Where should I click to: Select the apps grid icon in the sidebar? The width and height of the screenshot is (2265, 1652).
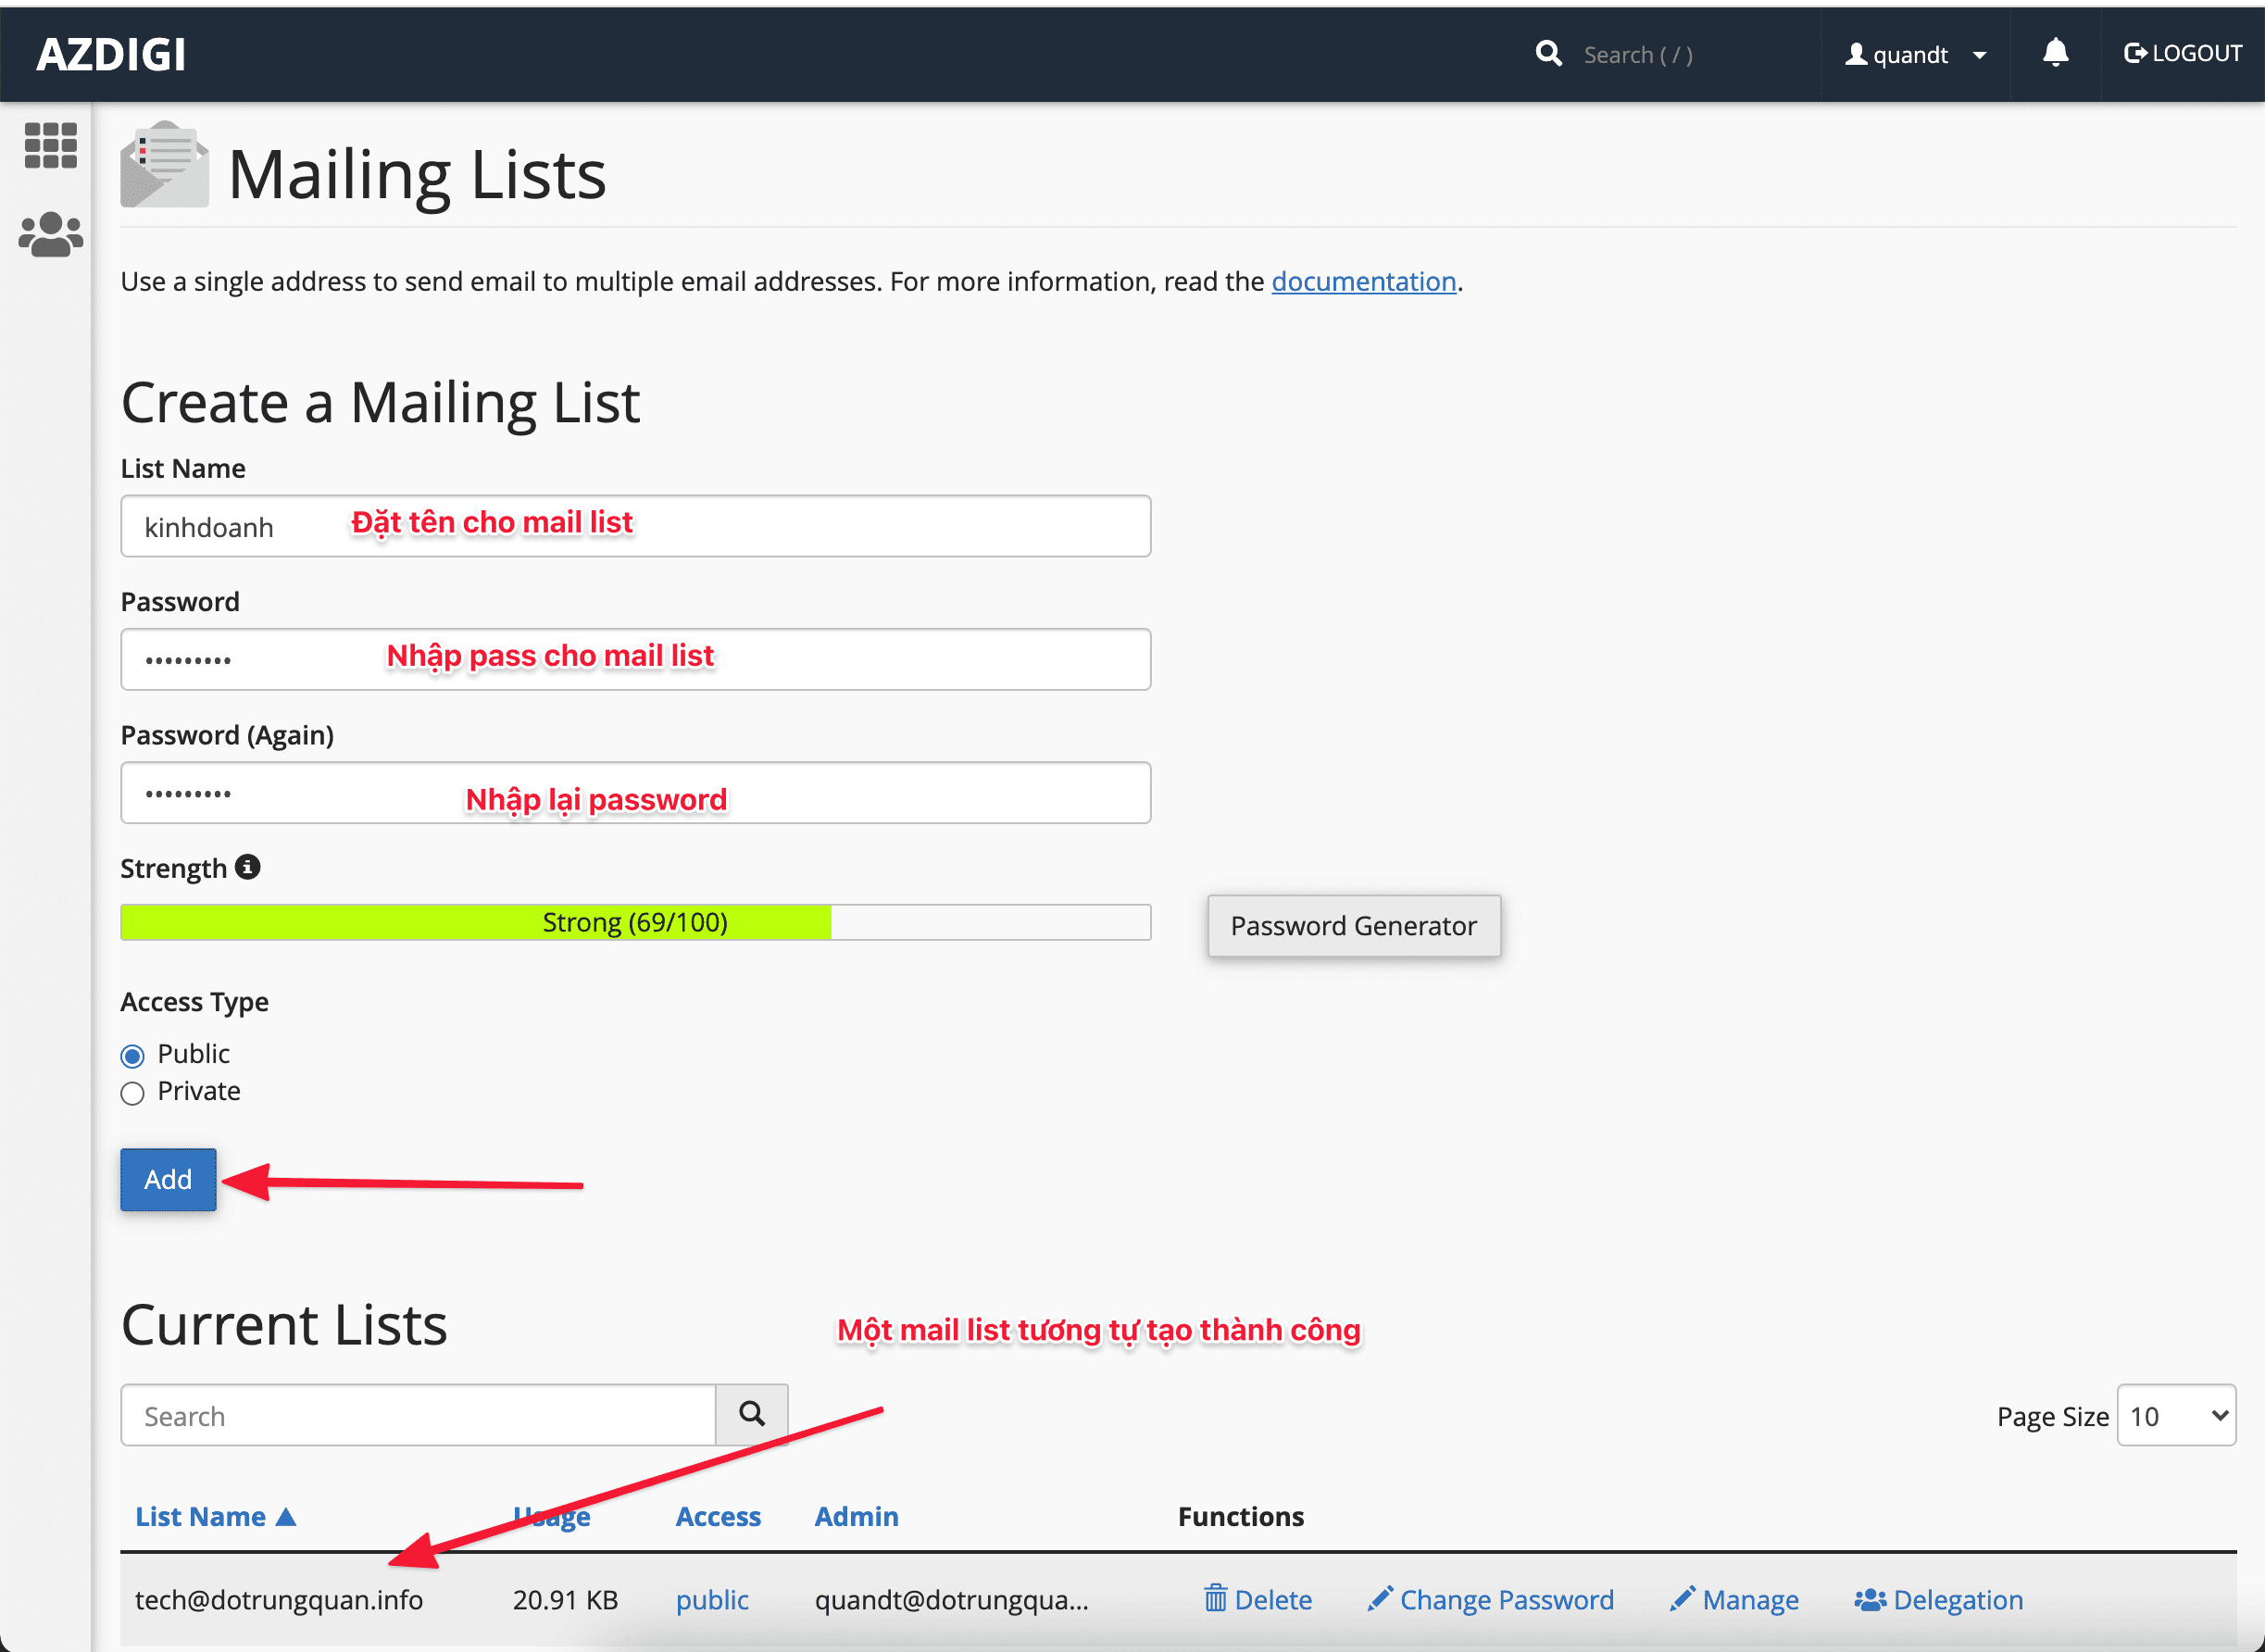point(50,145)
